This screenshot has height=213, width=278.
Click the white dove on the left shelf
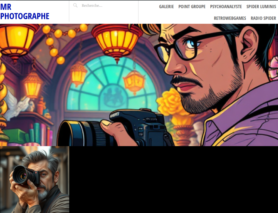pyautogui.click(x=16, y=104)
